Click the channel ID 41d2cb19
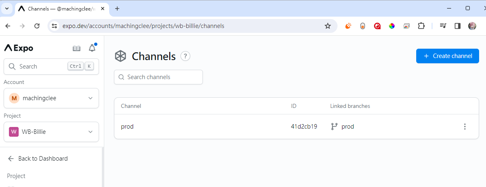Viewport: 486px width, 187px height. 304,127
